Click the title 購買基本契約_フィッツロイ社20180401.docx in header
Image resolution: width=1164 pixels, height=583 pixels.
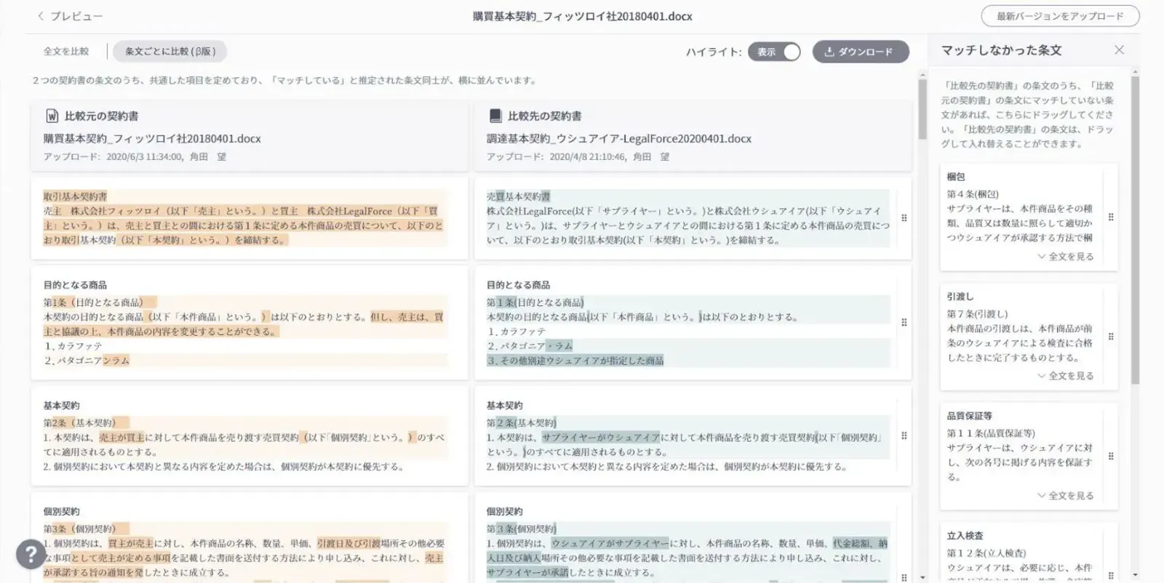pyautogui.click(x=582, y=16)
